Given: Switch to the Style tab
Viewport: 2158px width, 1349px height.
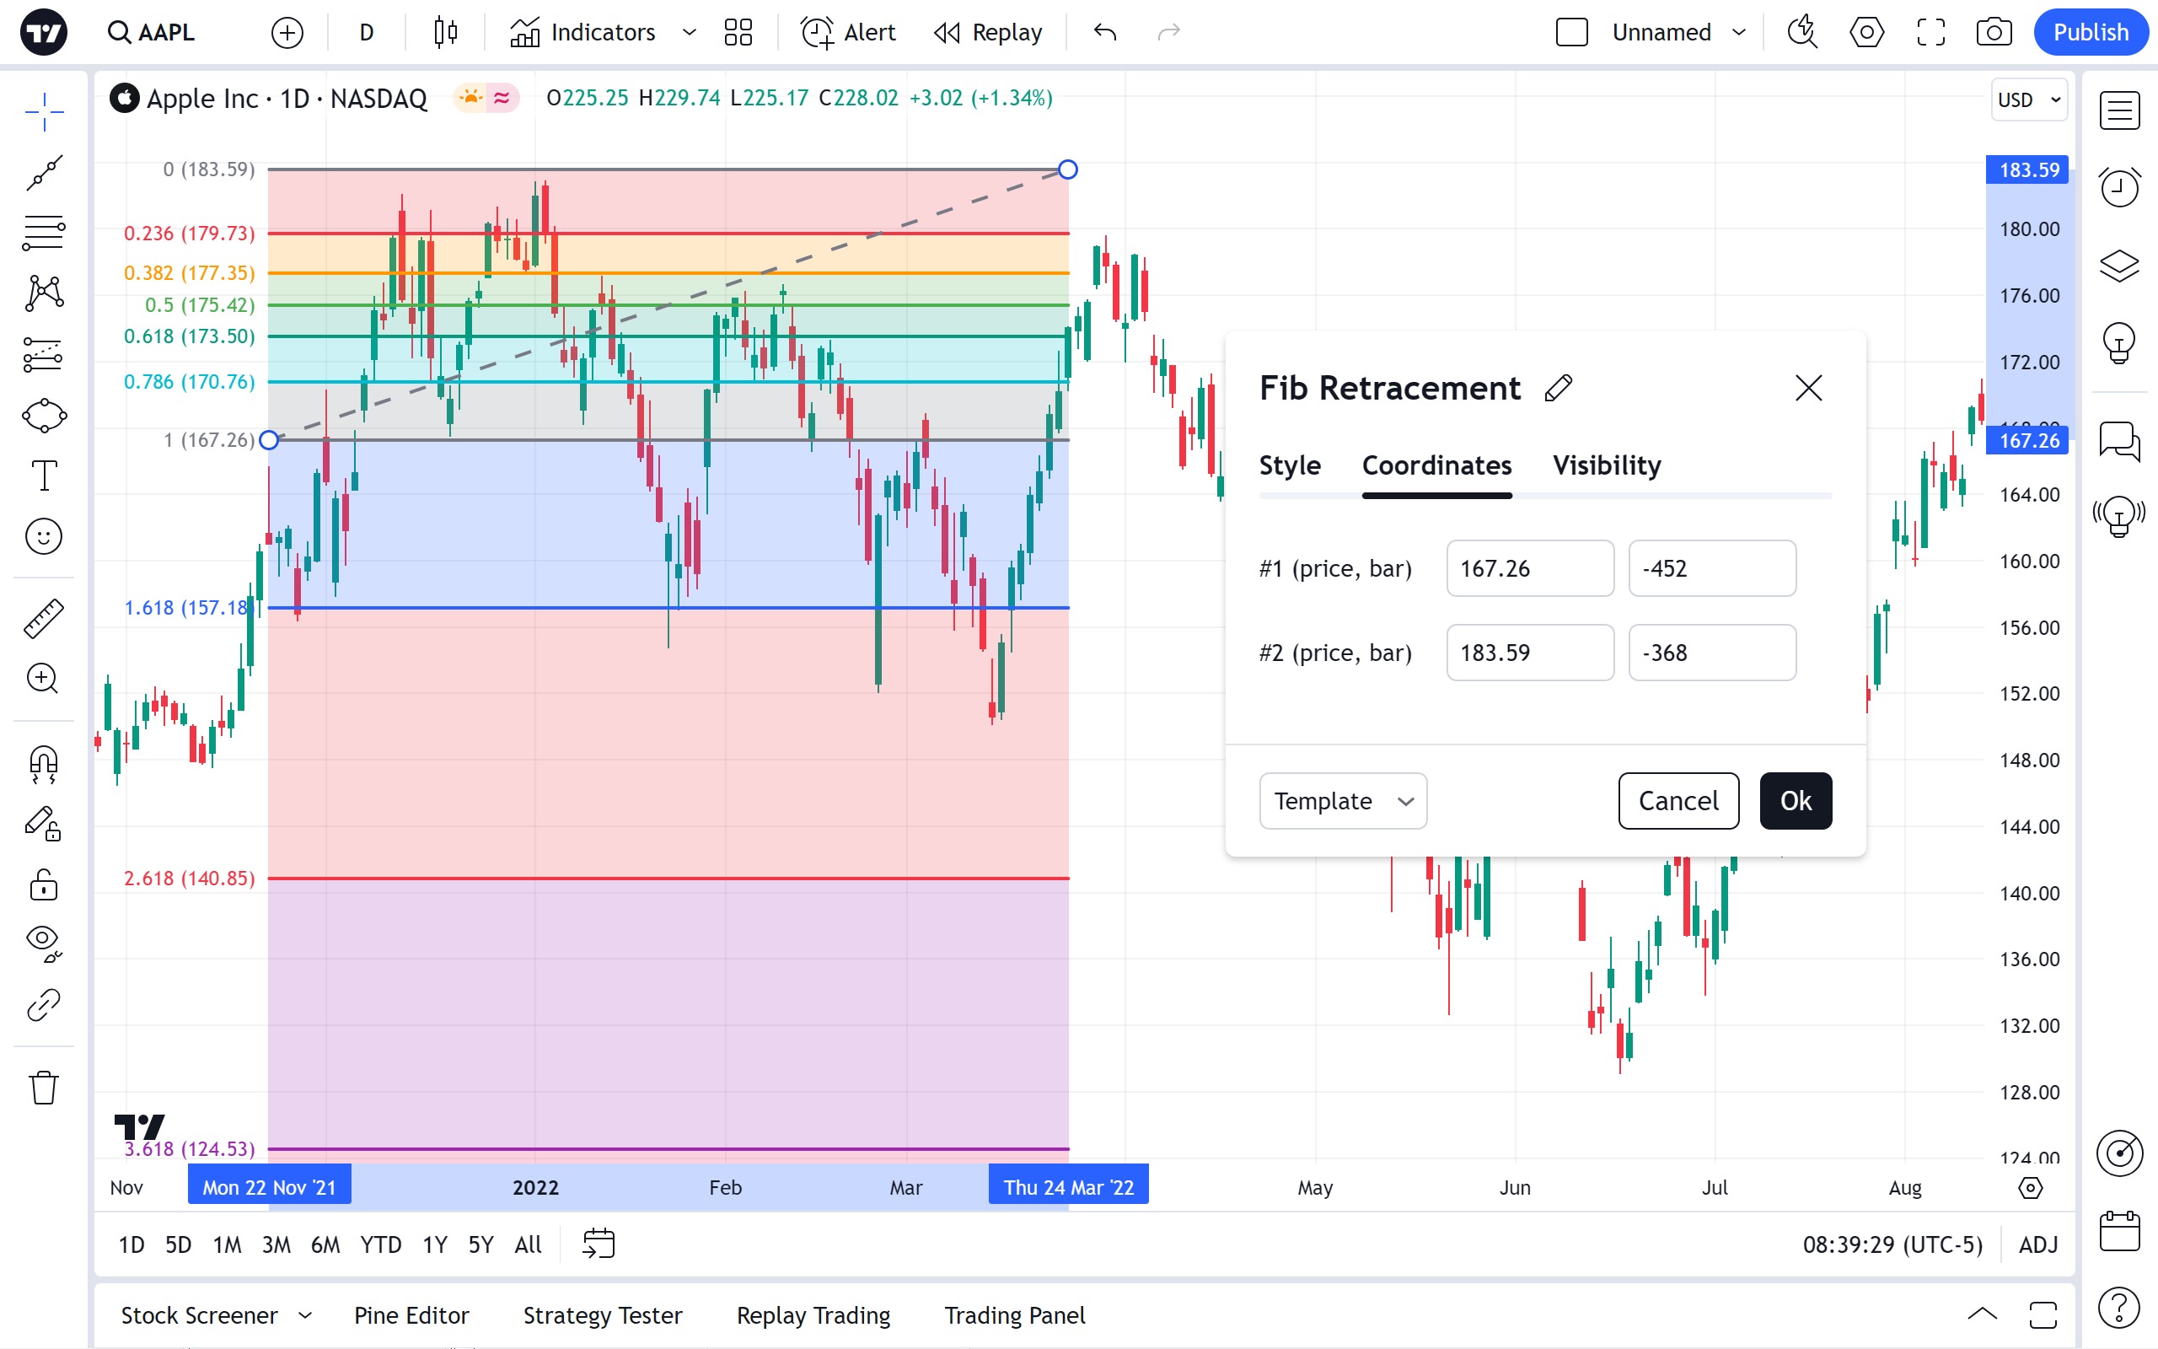Looking at the screenshot, I should (x=1290, y=465).
